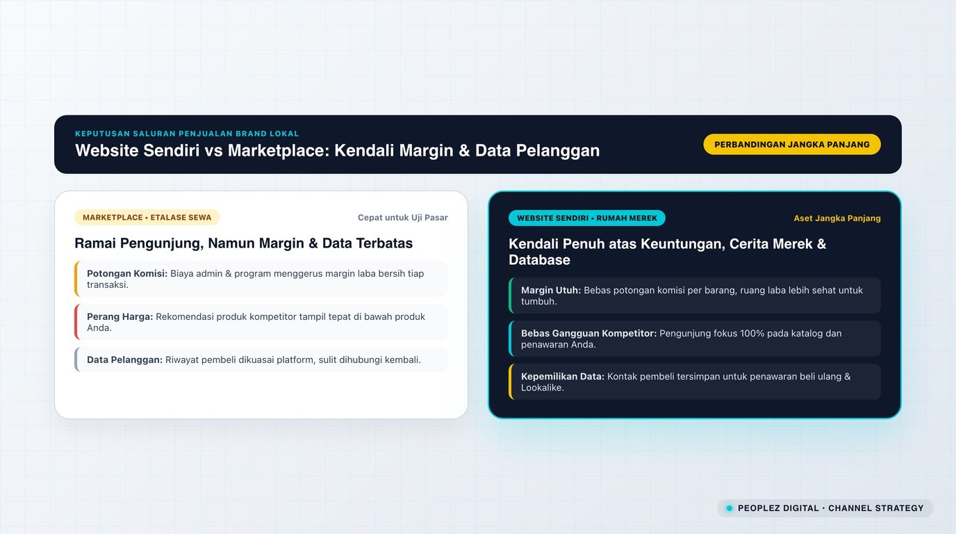Click the orange accent bar beside Potongan Komisi

[76, 279]
